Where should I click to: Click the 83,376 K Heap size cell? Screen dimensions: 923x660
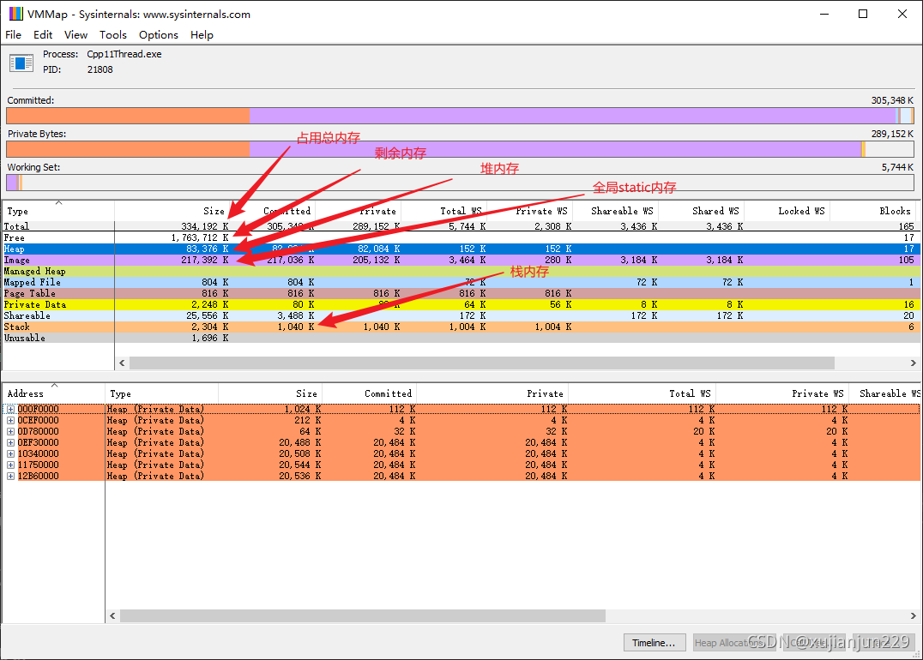[208, 249]
